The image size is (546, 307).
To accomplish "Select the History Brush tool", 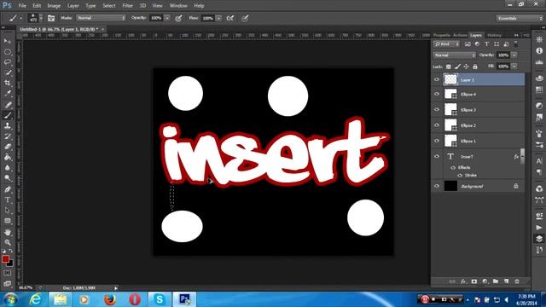I will [8, 136].
